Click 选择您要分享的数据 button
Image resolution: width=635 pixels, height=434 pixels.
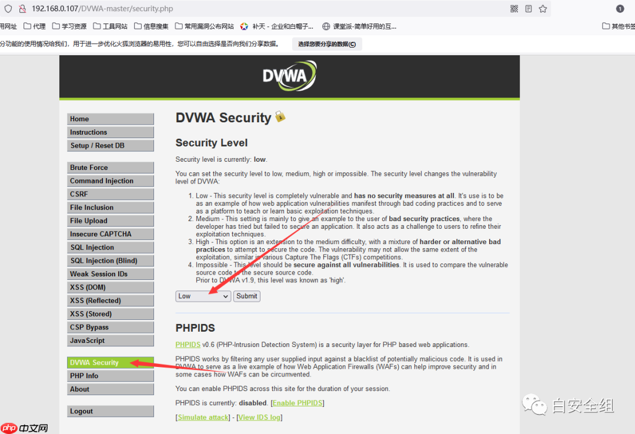click(327, 44)
